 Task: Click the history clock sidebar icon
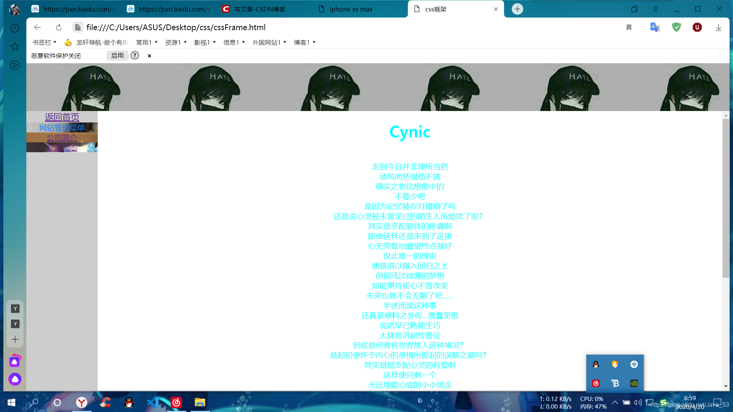15,28
